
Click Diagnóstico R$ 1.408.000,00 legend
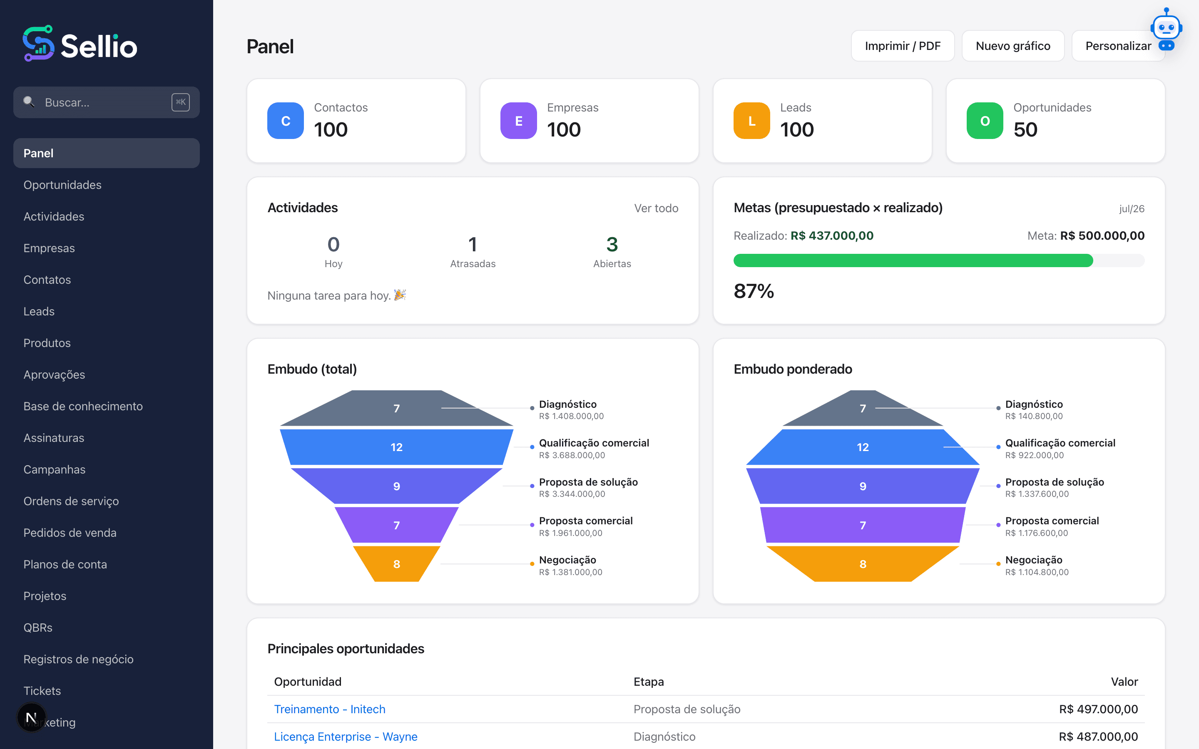571,410
